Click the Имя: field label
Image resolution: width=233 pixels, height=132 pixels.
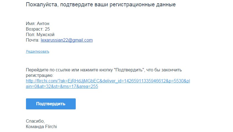pyautogui.click(x=31, y=23)
